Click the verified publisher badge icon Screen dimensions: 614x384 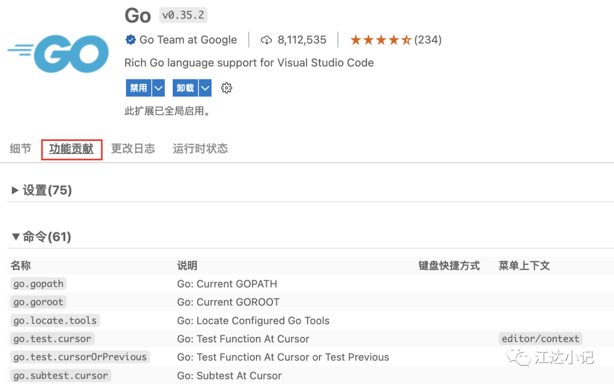click(x=130, y=40)
